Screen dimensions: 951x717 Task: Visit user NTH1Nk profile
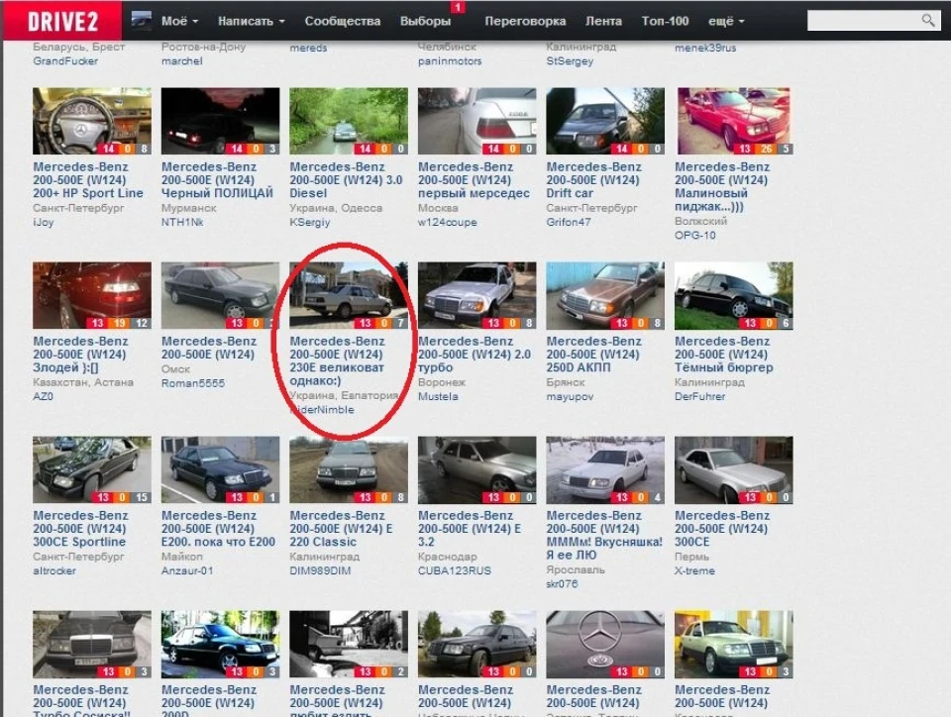[x=182, y=223]
